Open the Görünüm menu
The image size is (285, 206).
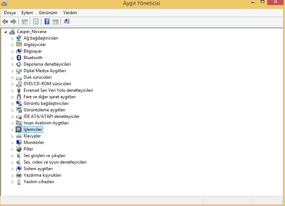(x=48, y=13)
